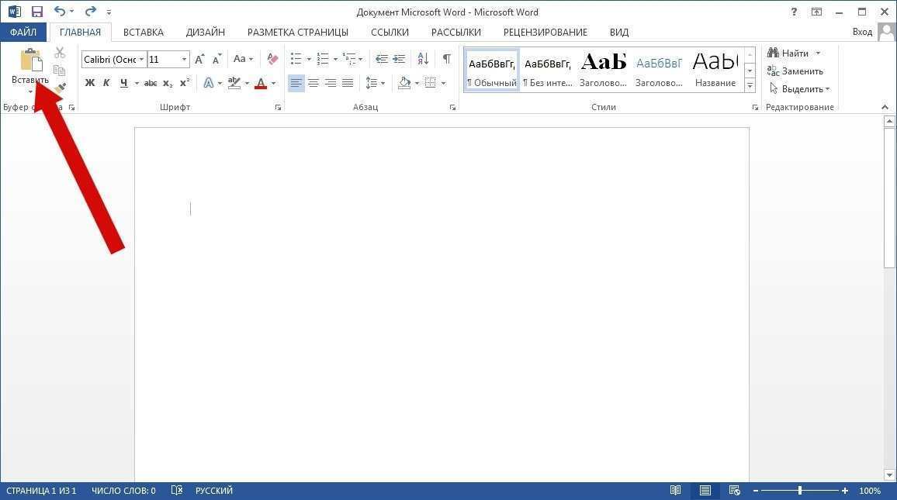The height and width of the screenshot is (500, 897).
Task: Click the Cut (scissors) icon
Action: (59, 52)
